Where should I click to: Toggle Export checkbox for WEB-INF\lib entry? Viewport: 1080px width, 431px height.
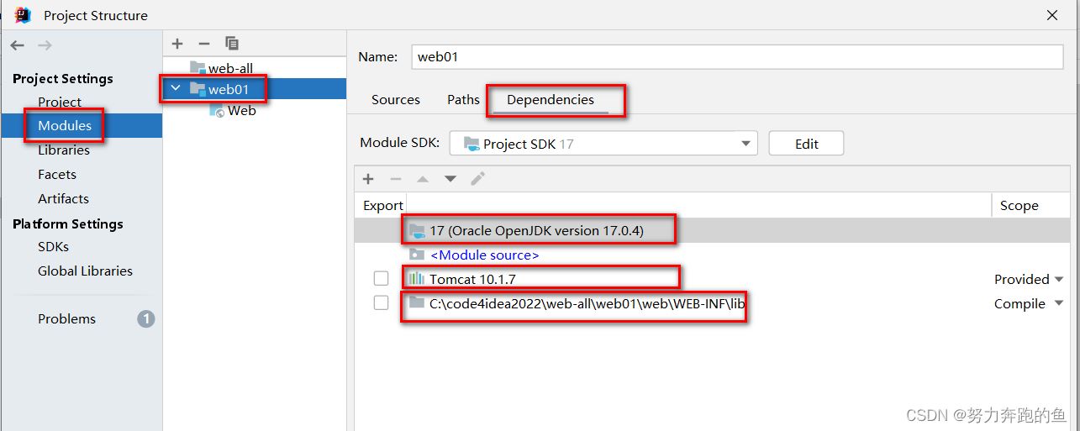click(382, 302)
